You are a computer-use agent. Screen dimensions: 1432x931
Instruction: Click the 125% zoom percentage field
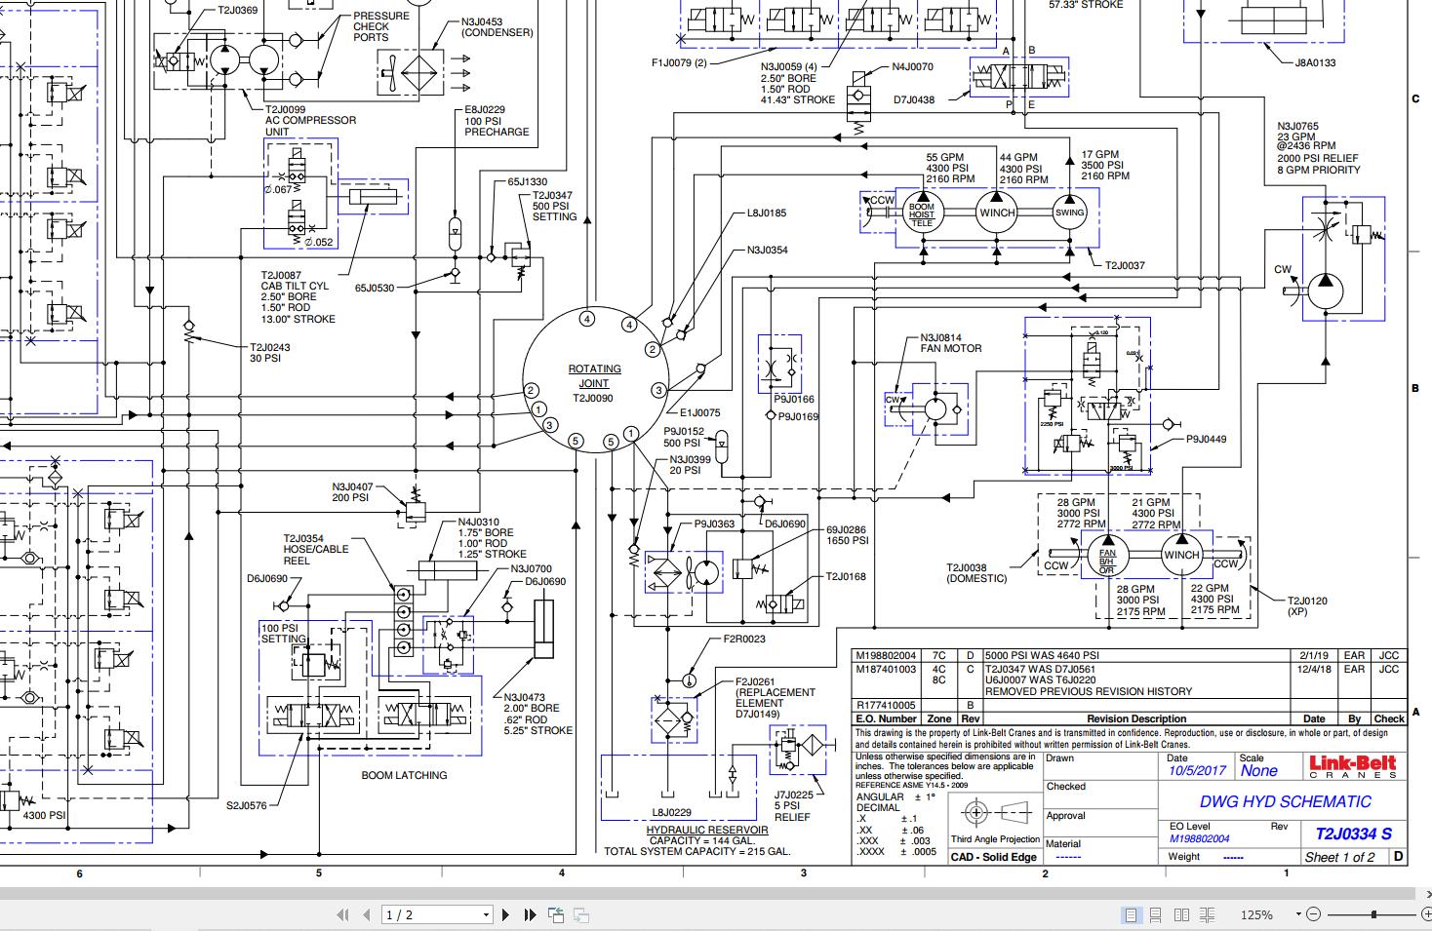click(1256, 914)
